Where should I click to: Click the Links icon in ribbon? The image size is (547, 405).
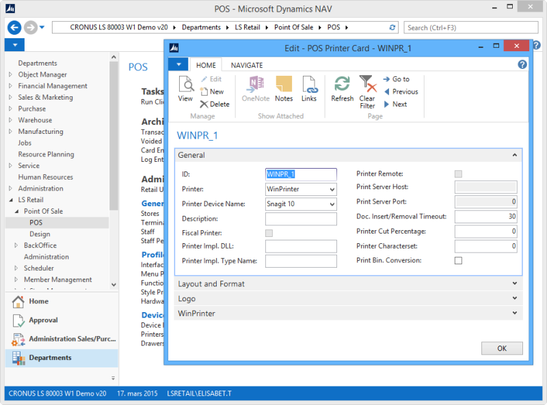[309, 89]
